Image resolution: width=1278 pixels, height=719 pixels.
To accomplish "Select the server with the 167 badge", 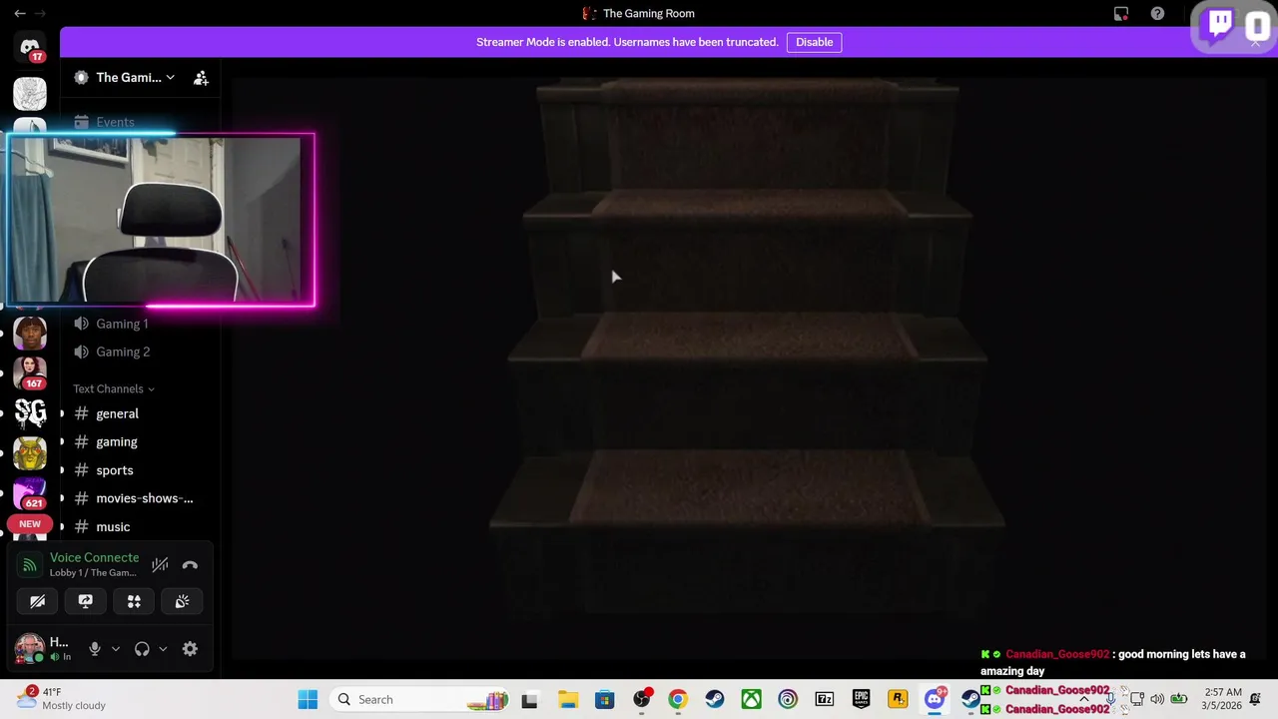I will pyautogui.click(x=30, y=371).
